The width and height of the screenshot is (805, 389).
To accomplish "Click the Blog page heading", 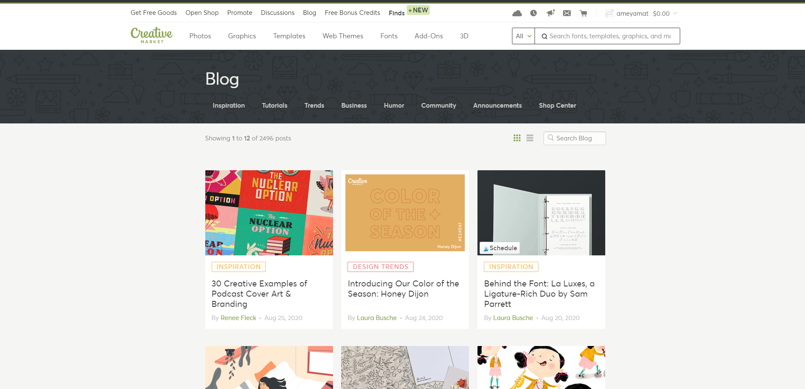I will pos(222,79).
